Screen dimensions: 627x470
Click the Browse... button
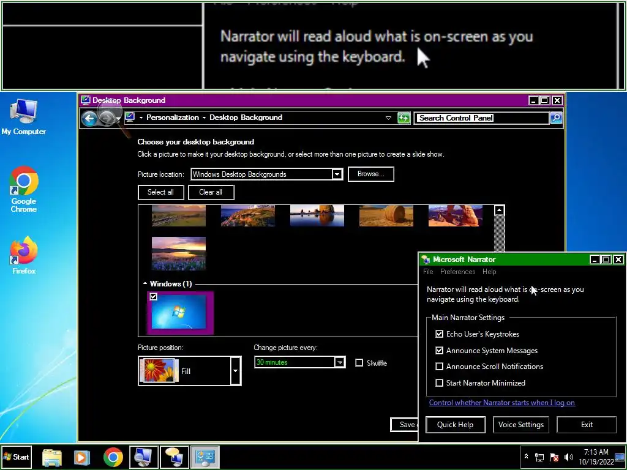[370, 174]
